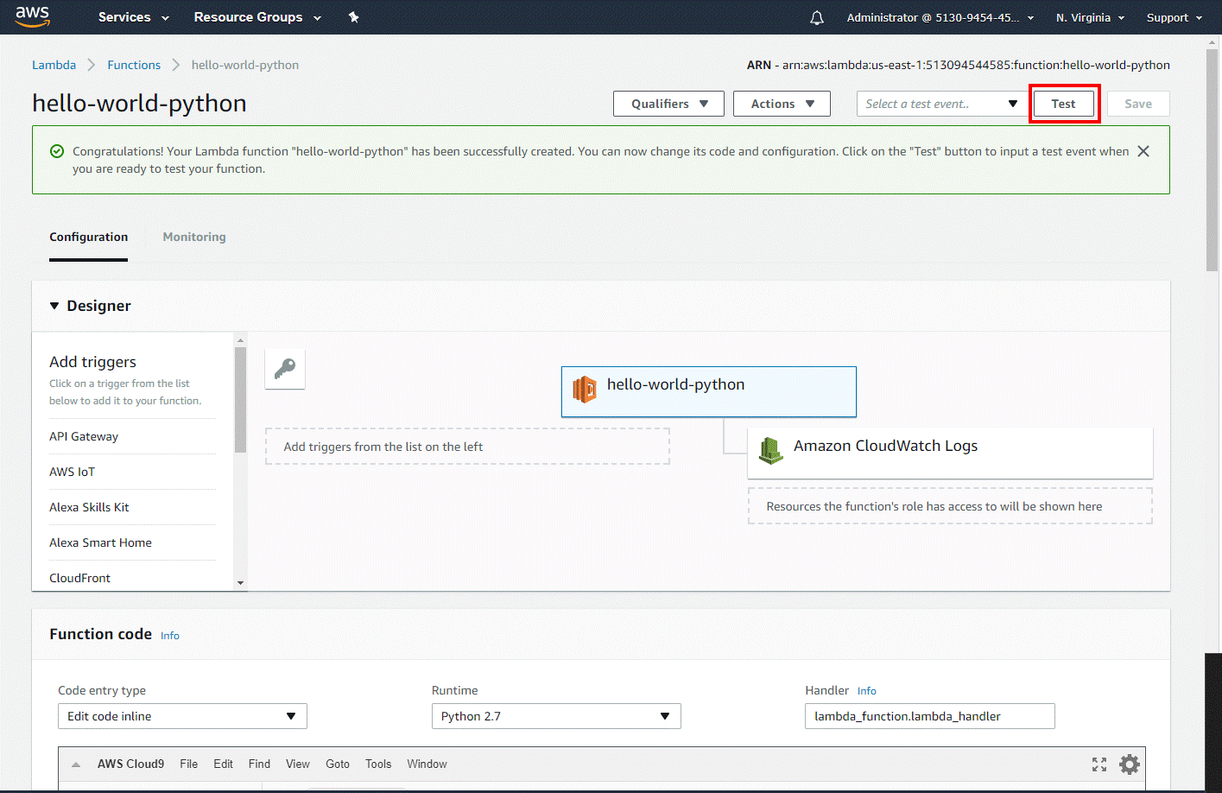Click the key permissions icon in Designer
The width and height of the screenshot is (1222, 793).
pos(285,369)
